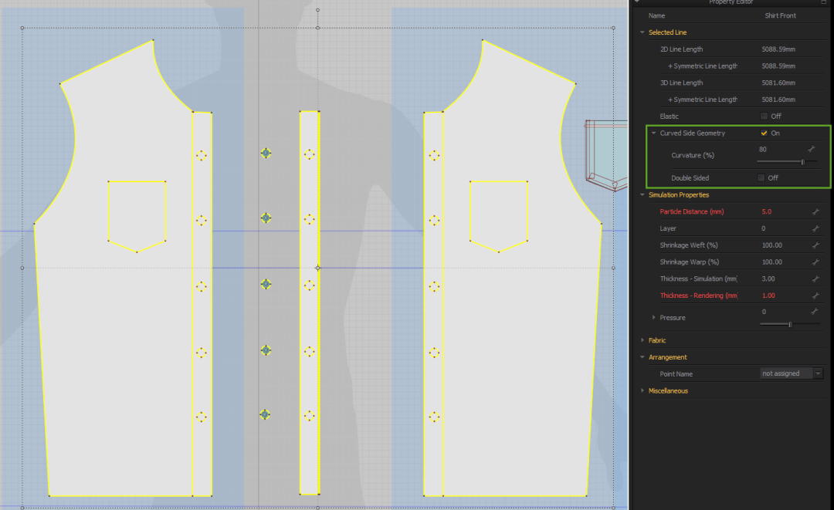Click the wrench icon for Shrinkage Warp

click(815, 262)
